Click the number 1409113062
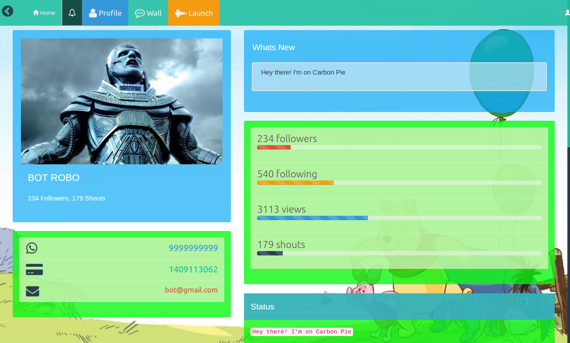The width and height of the screenshot is (570, 343). 193,269
